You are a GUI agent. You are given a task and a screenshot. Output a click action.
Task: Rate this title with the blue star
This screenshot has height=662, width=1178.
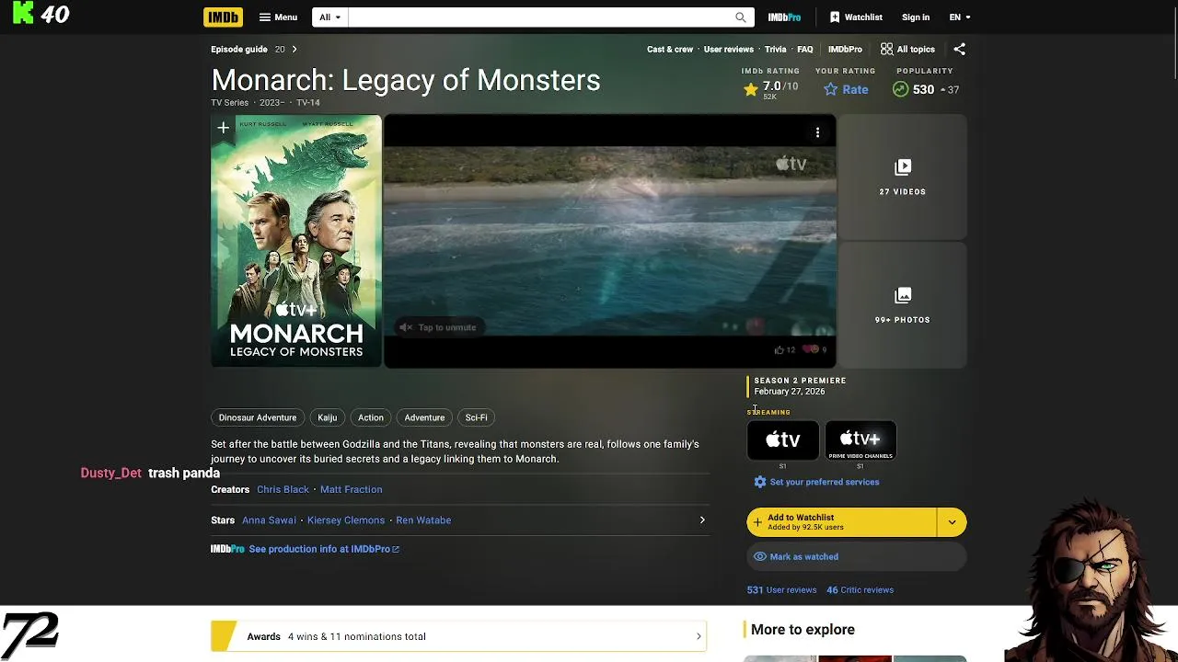click(x=846, y=89)
